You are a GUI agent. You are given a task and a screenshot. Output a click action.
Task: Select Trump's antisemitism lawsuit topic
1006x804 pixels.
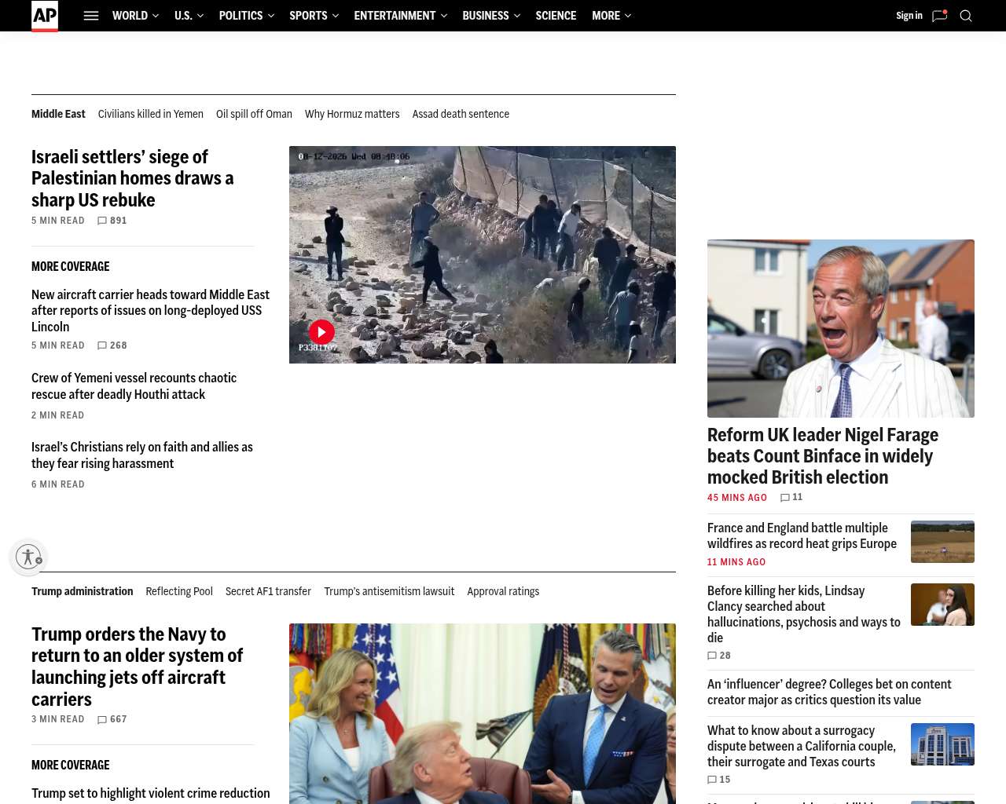point(389,591)
